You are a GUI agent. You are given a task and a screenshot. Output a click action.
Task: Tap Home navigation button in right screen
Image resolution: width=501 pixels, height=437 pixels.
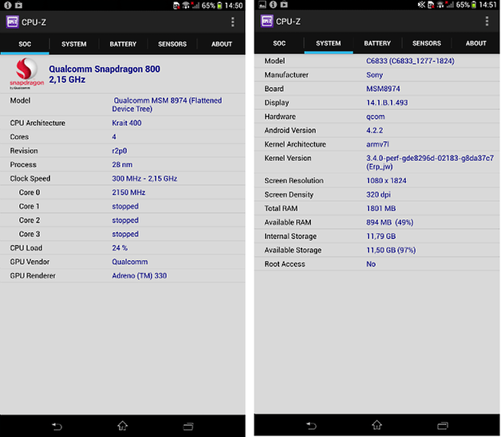pos(377,425)
